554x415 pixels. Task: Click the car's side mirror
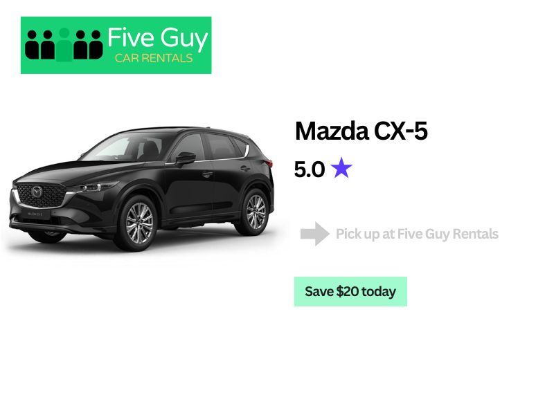pyautogui.click(x=185, y=158)
